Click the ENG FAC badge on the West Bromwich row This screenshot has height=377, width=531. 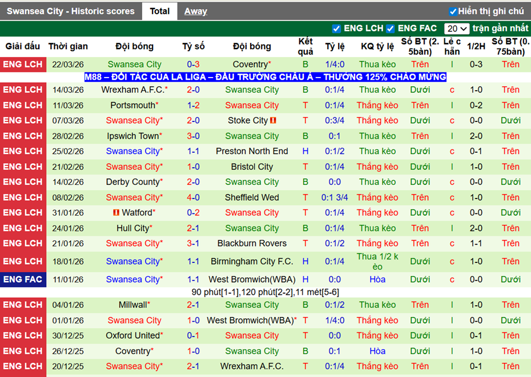23,279
